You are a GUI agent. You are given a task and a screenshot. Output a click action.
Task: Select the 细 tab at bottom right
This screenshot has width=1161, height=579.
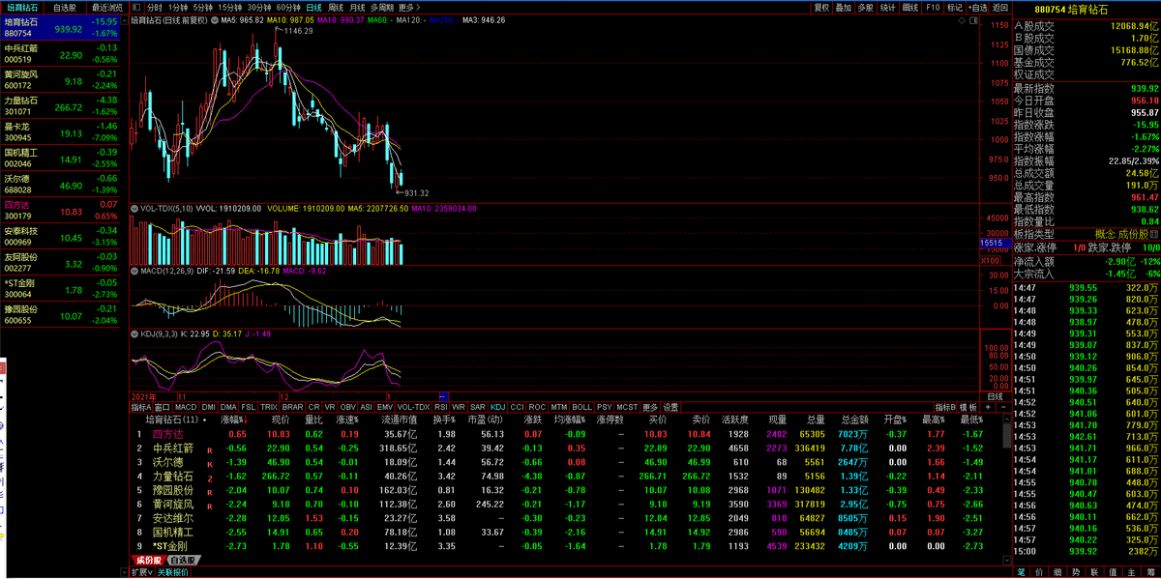[x=1057, y=571]
